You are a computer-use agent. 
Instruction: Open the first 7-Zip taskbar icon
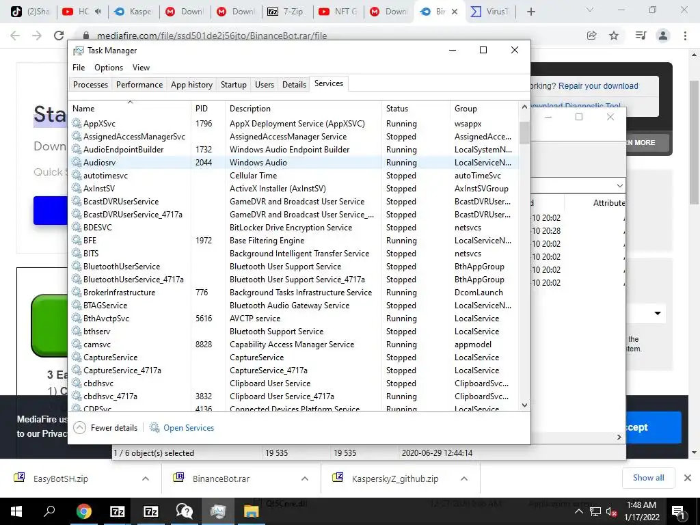click(x=117, y=511)
